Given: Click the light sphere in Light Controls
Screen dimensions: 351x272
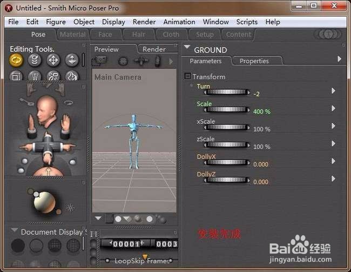Looking at the screenshot, I should point(44,202).
